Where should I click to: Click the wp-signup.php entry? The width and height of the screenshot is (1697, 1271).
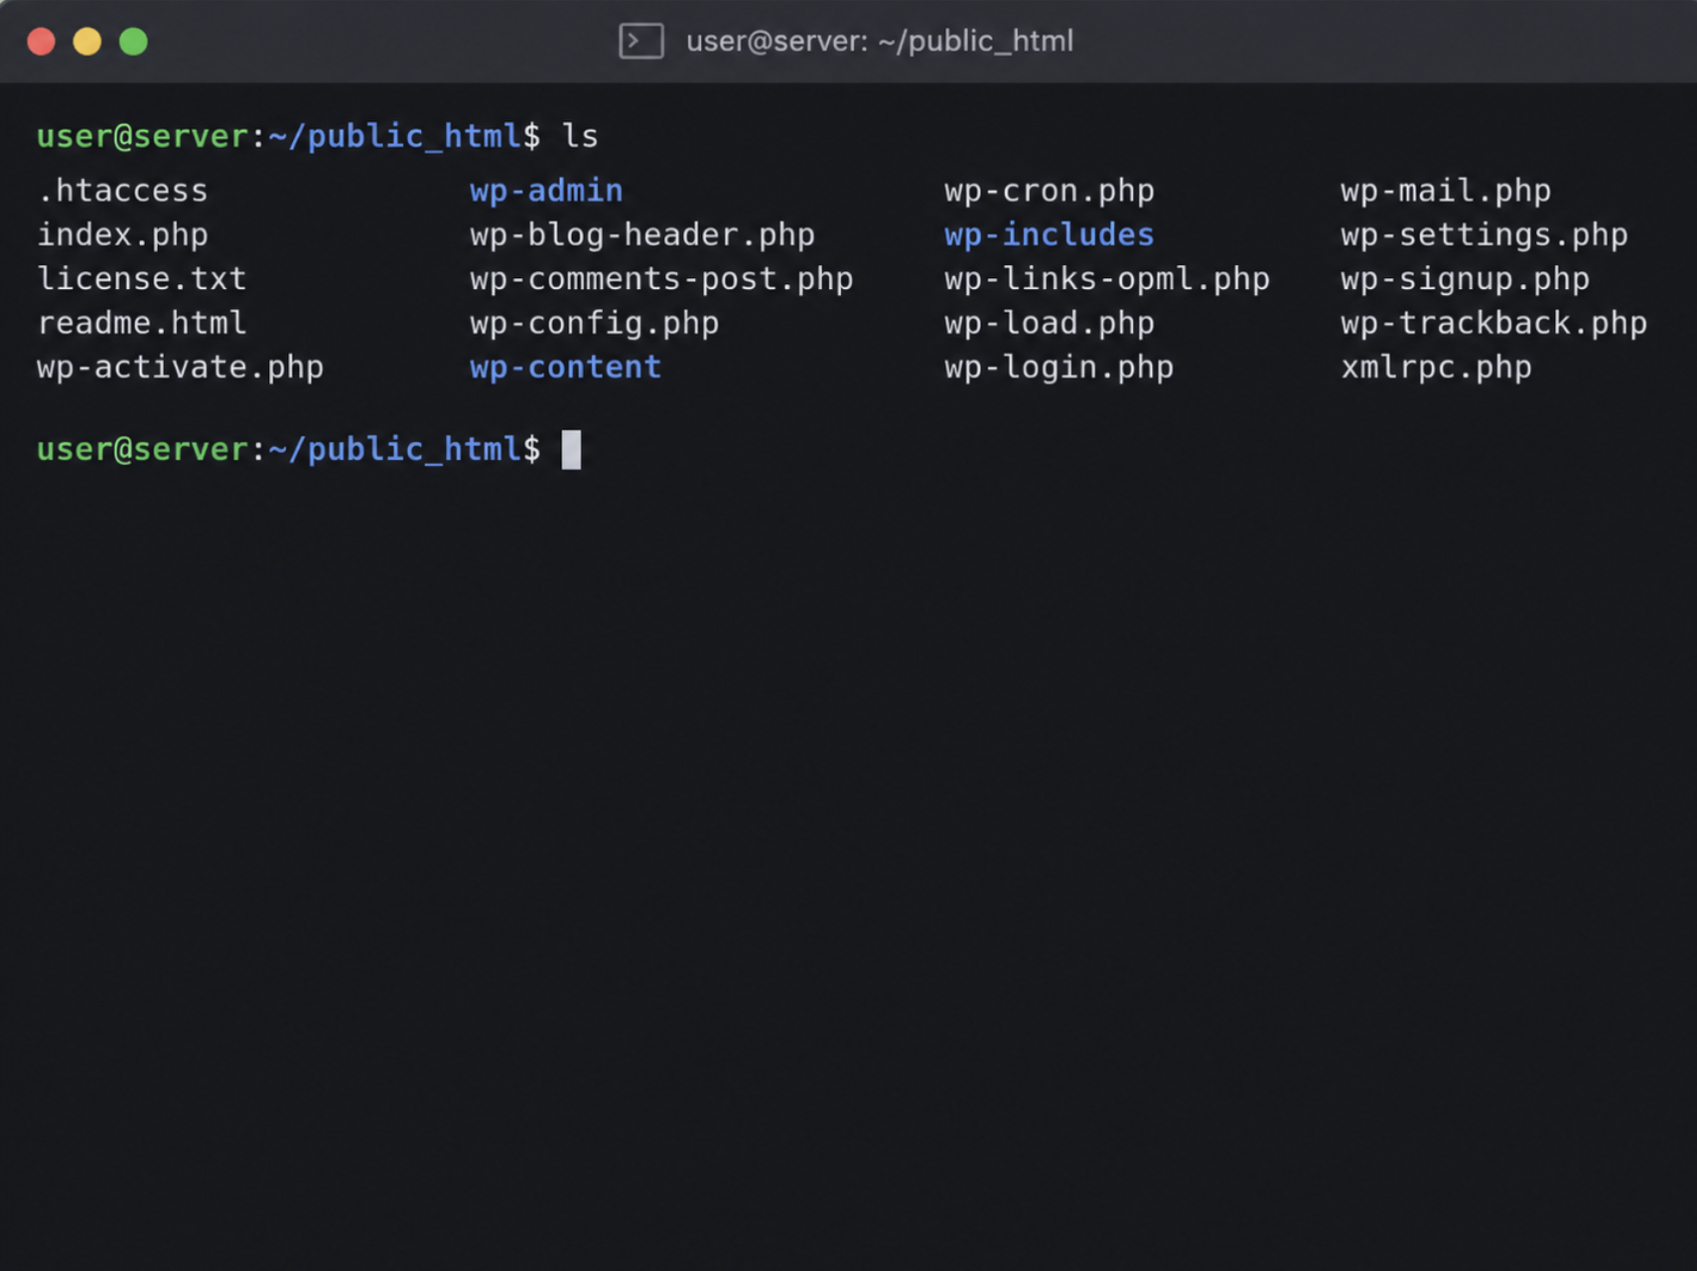[1465, 279]
